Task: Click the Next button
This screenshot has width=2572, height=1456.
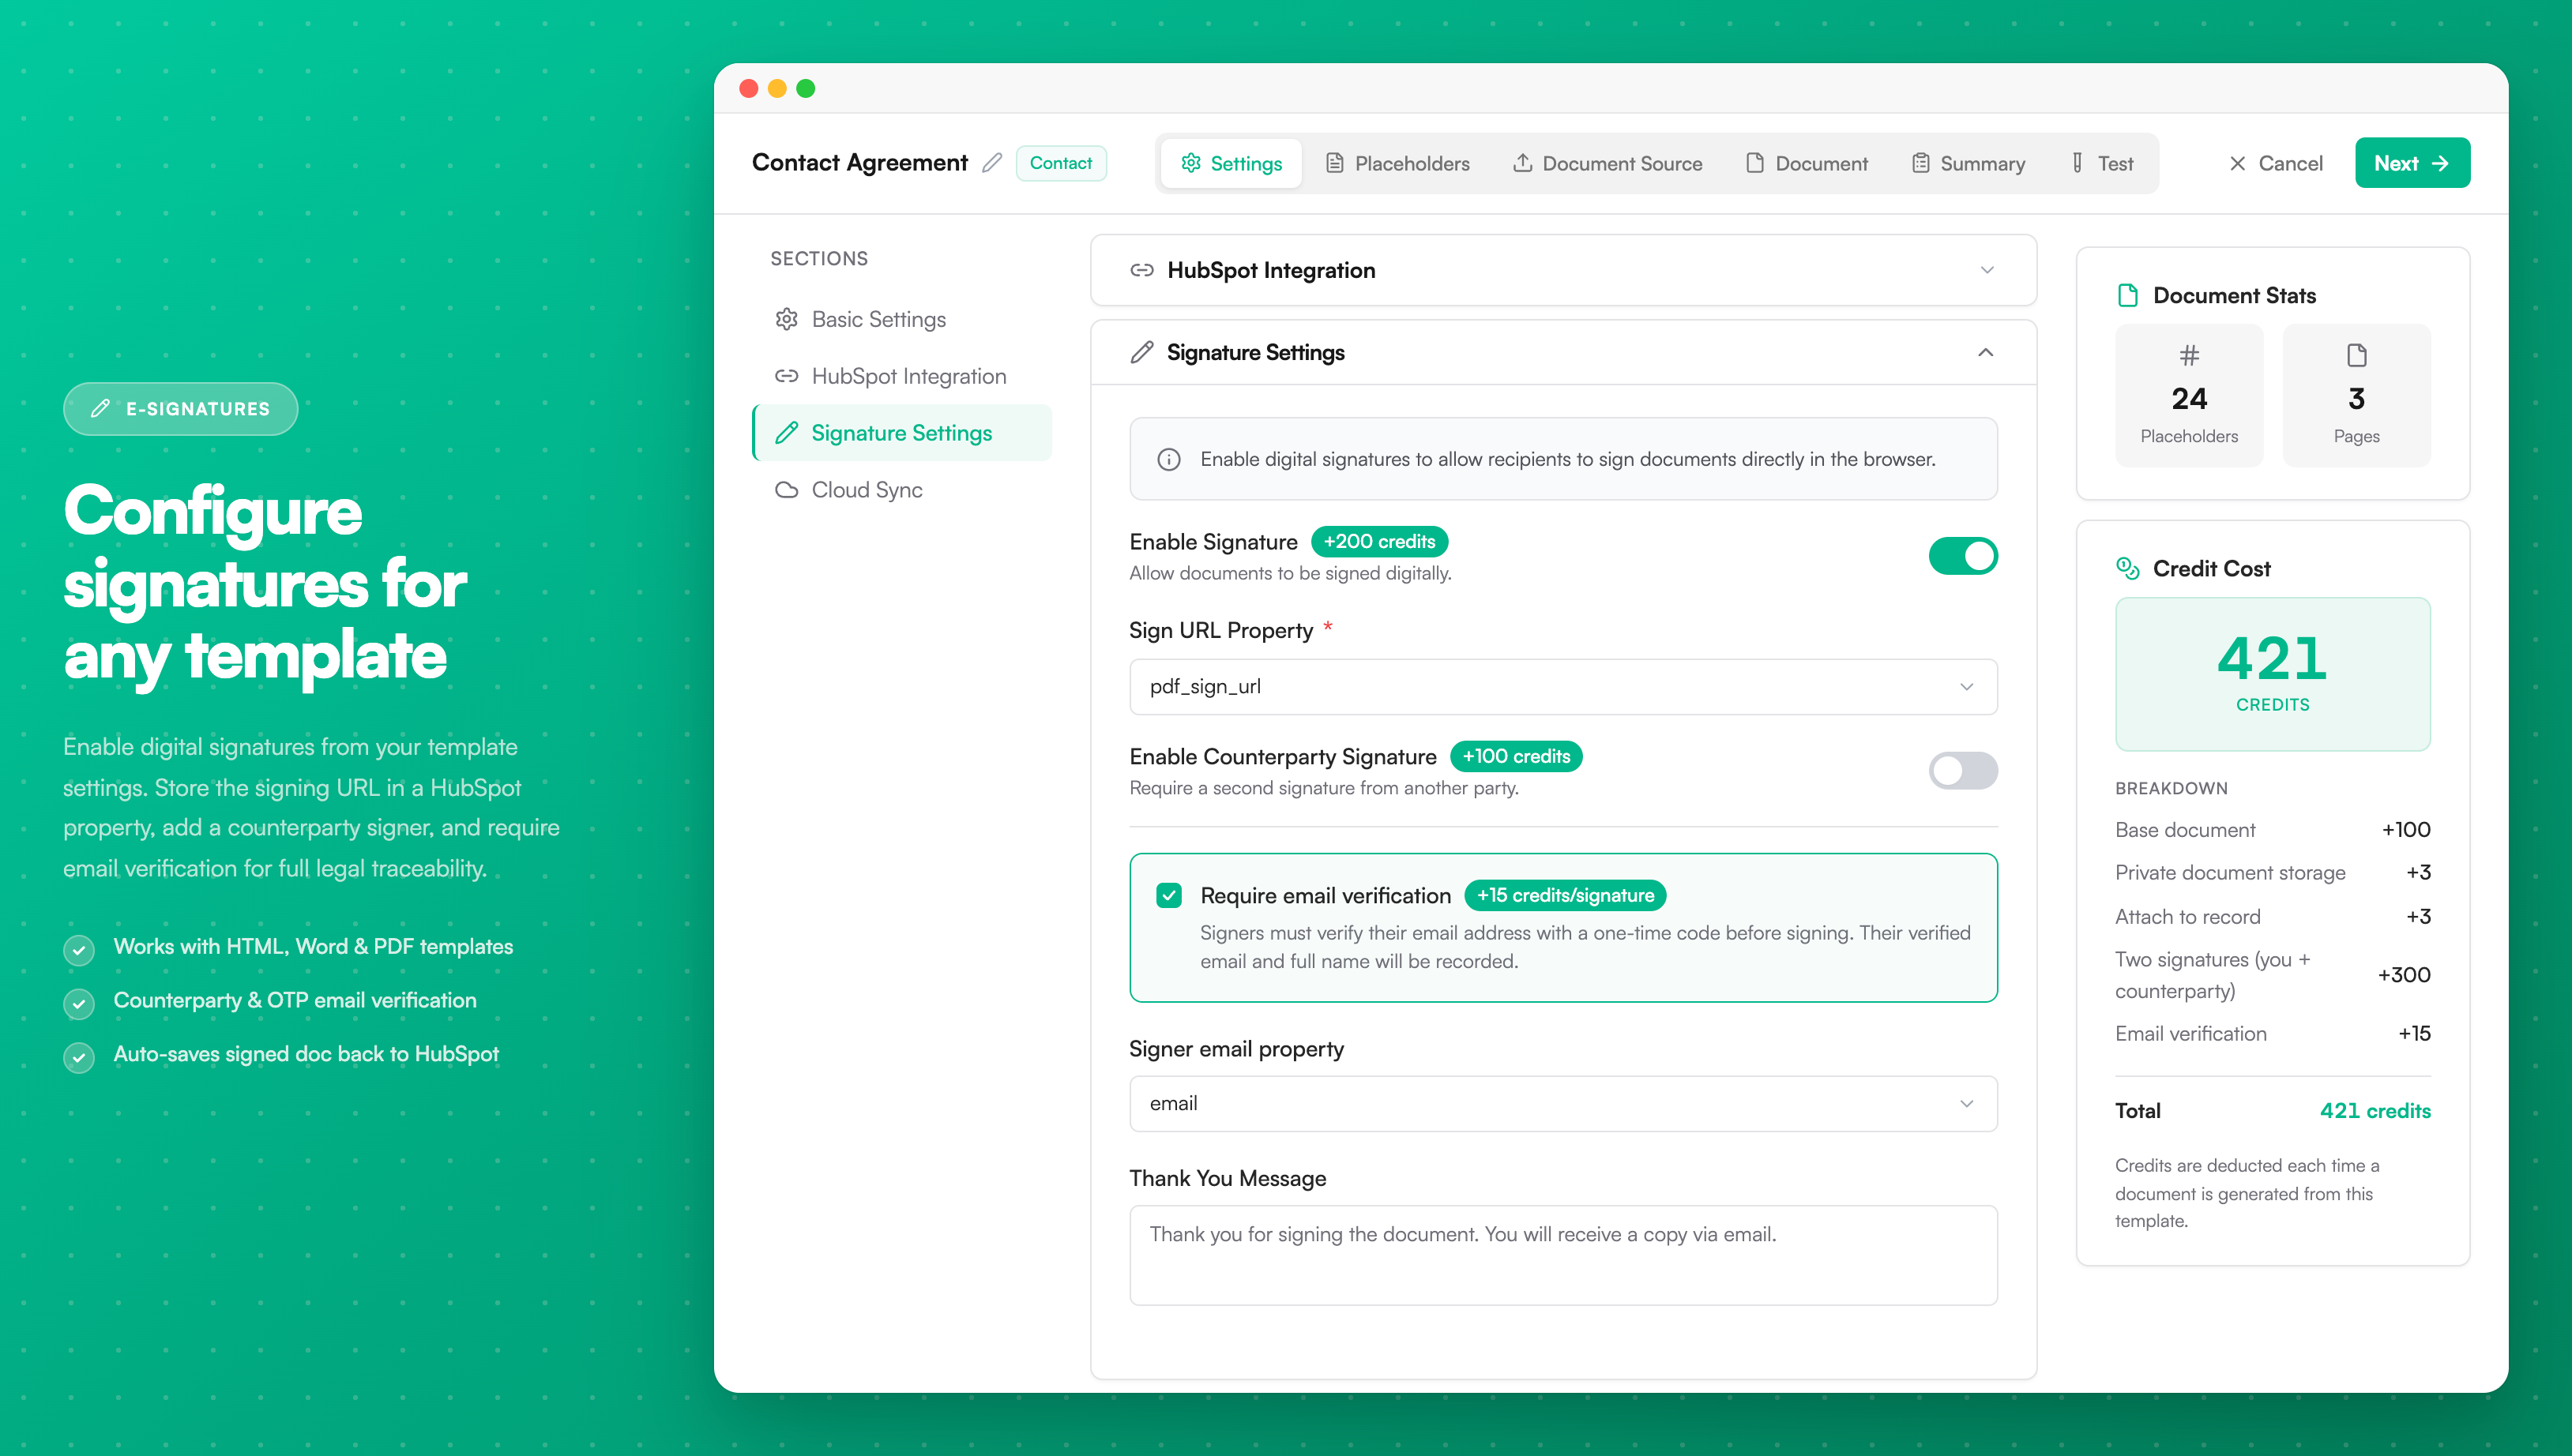Action: point(2412,162)
